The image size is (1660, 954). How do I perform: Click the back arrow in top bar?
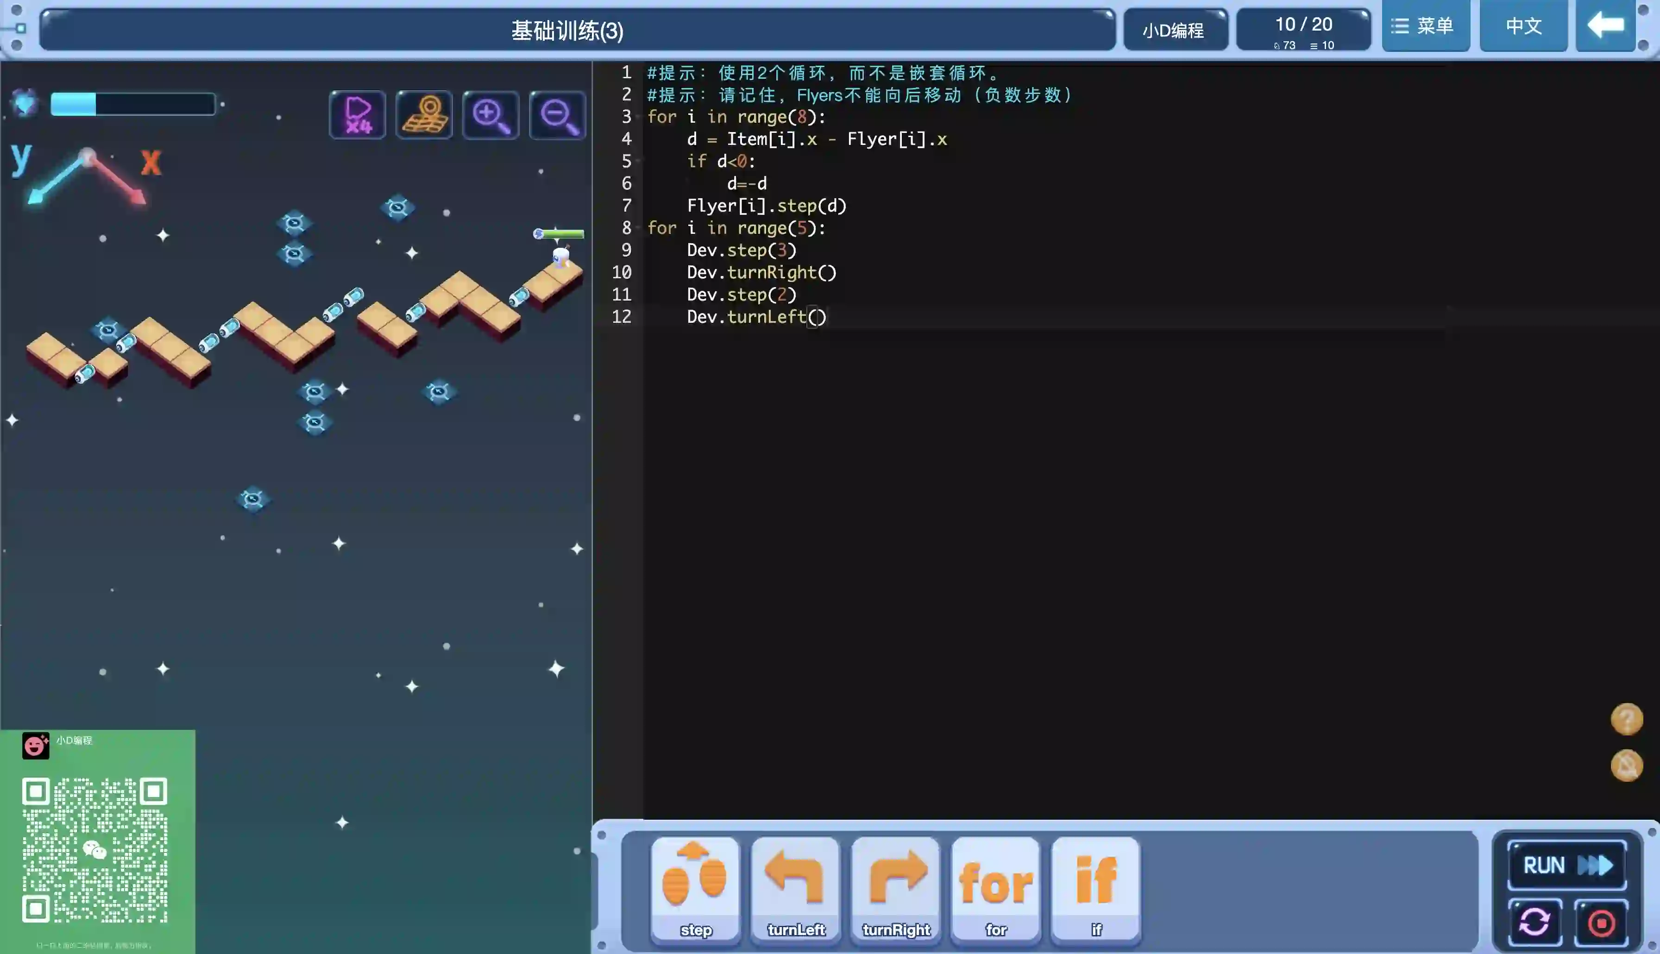(x=1605, y=26)
